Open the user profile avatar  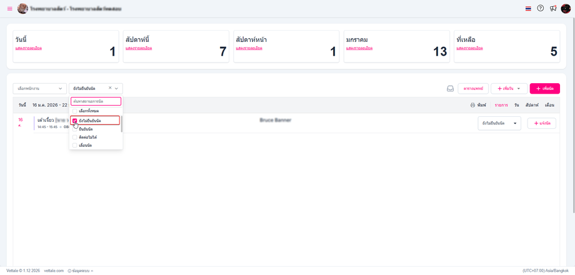(566, 8)
